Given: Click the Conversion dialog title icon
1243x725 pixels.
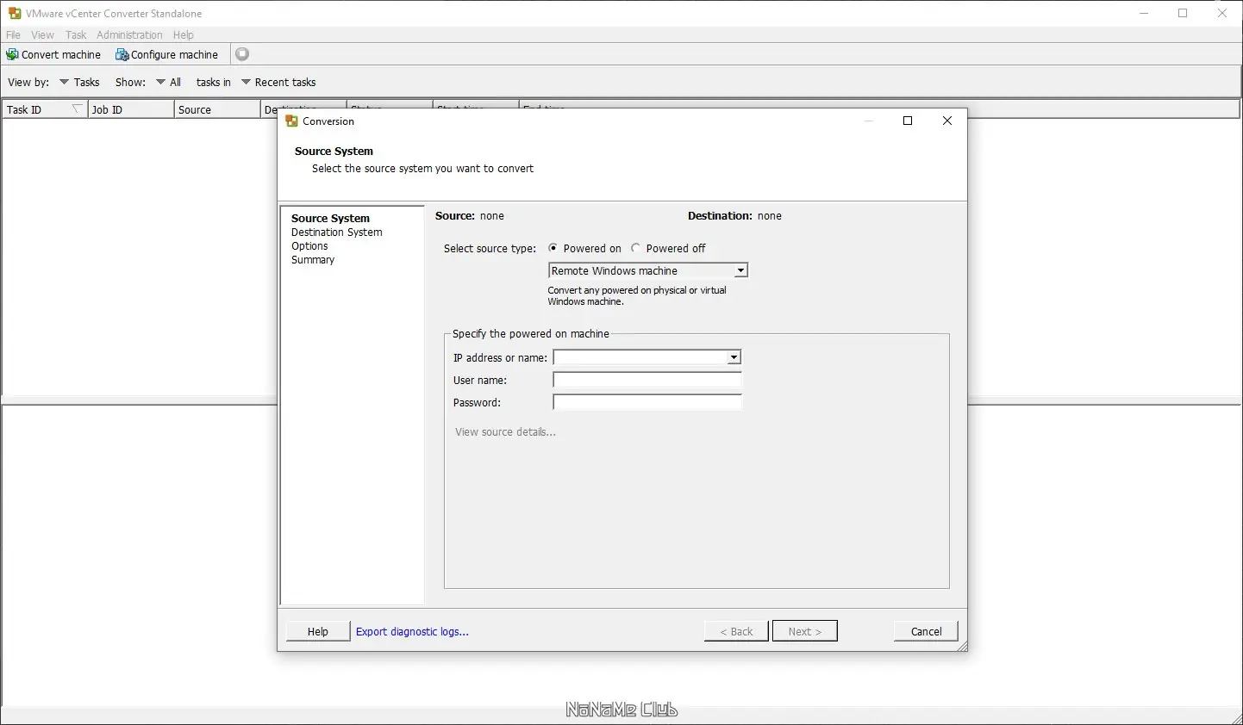Looking at the screenshot, I should [x=291, y=121].
